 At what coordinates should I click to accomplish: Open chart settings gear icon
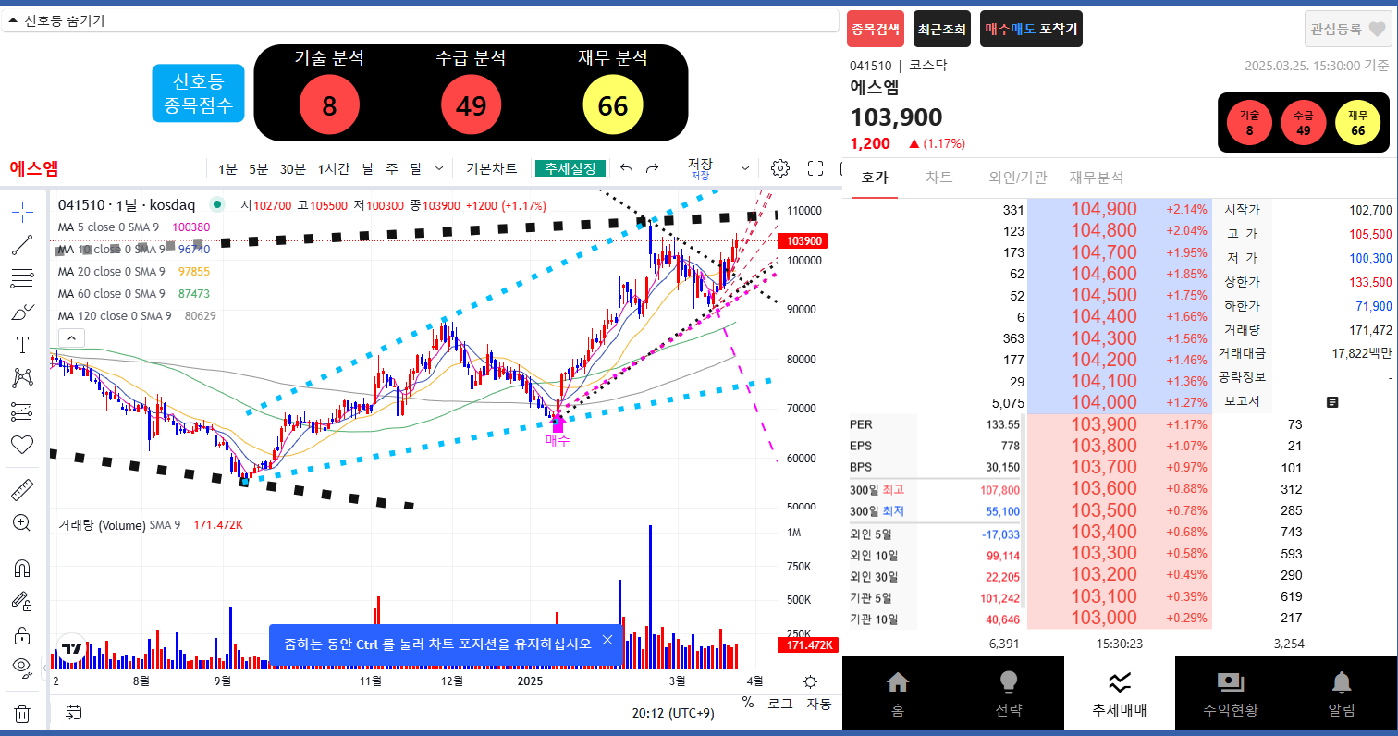tap(780, 168)
